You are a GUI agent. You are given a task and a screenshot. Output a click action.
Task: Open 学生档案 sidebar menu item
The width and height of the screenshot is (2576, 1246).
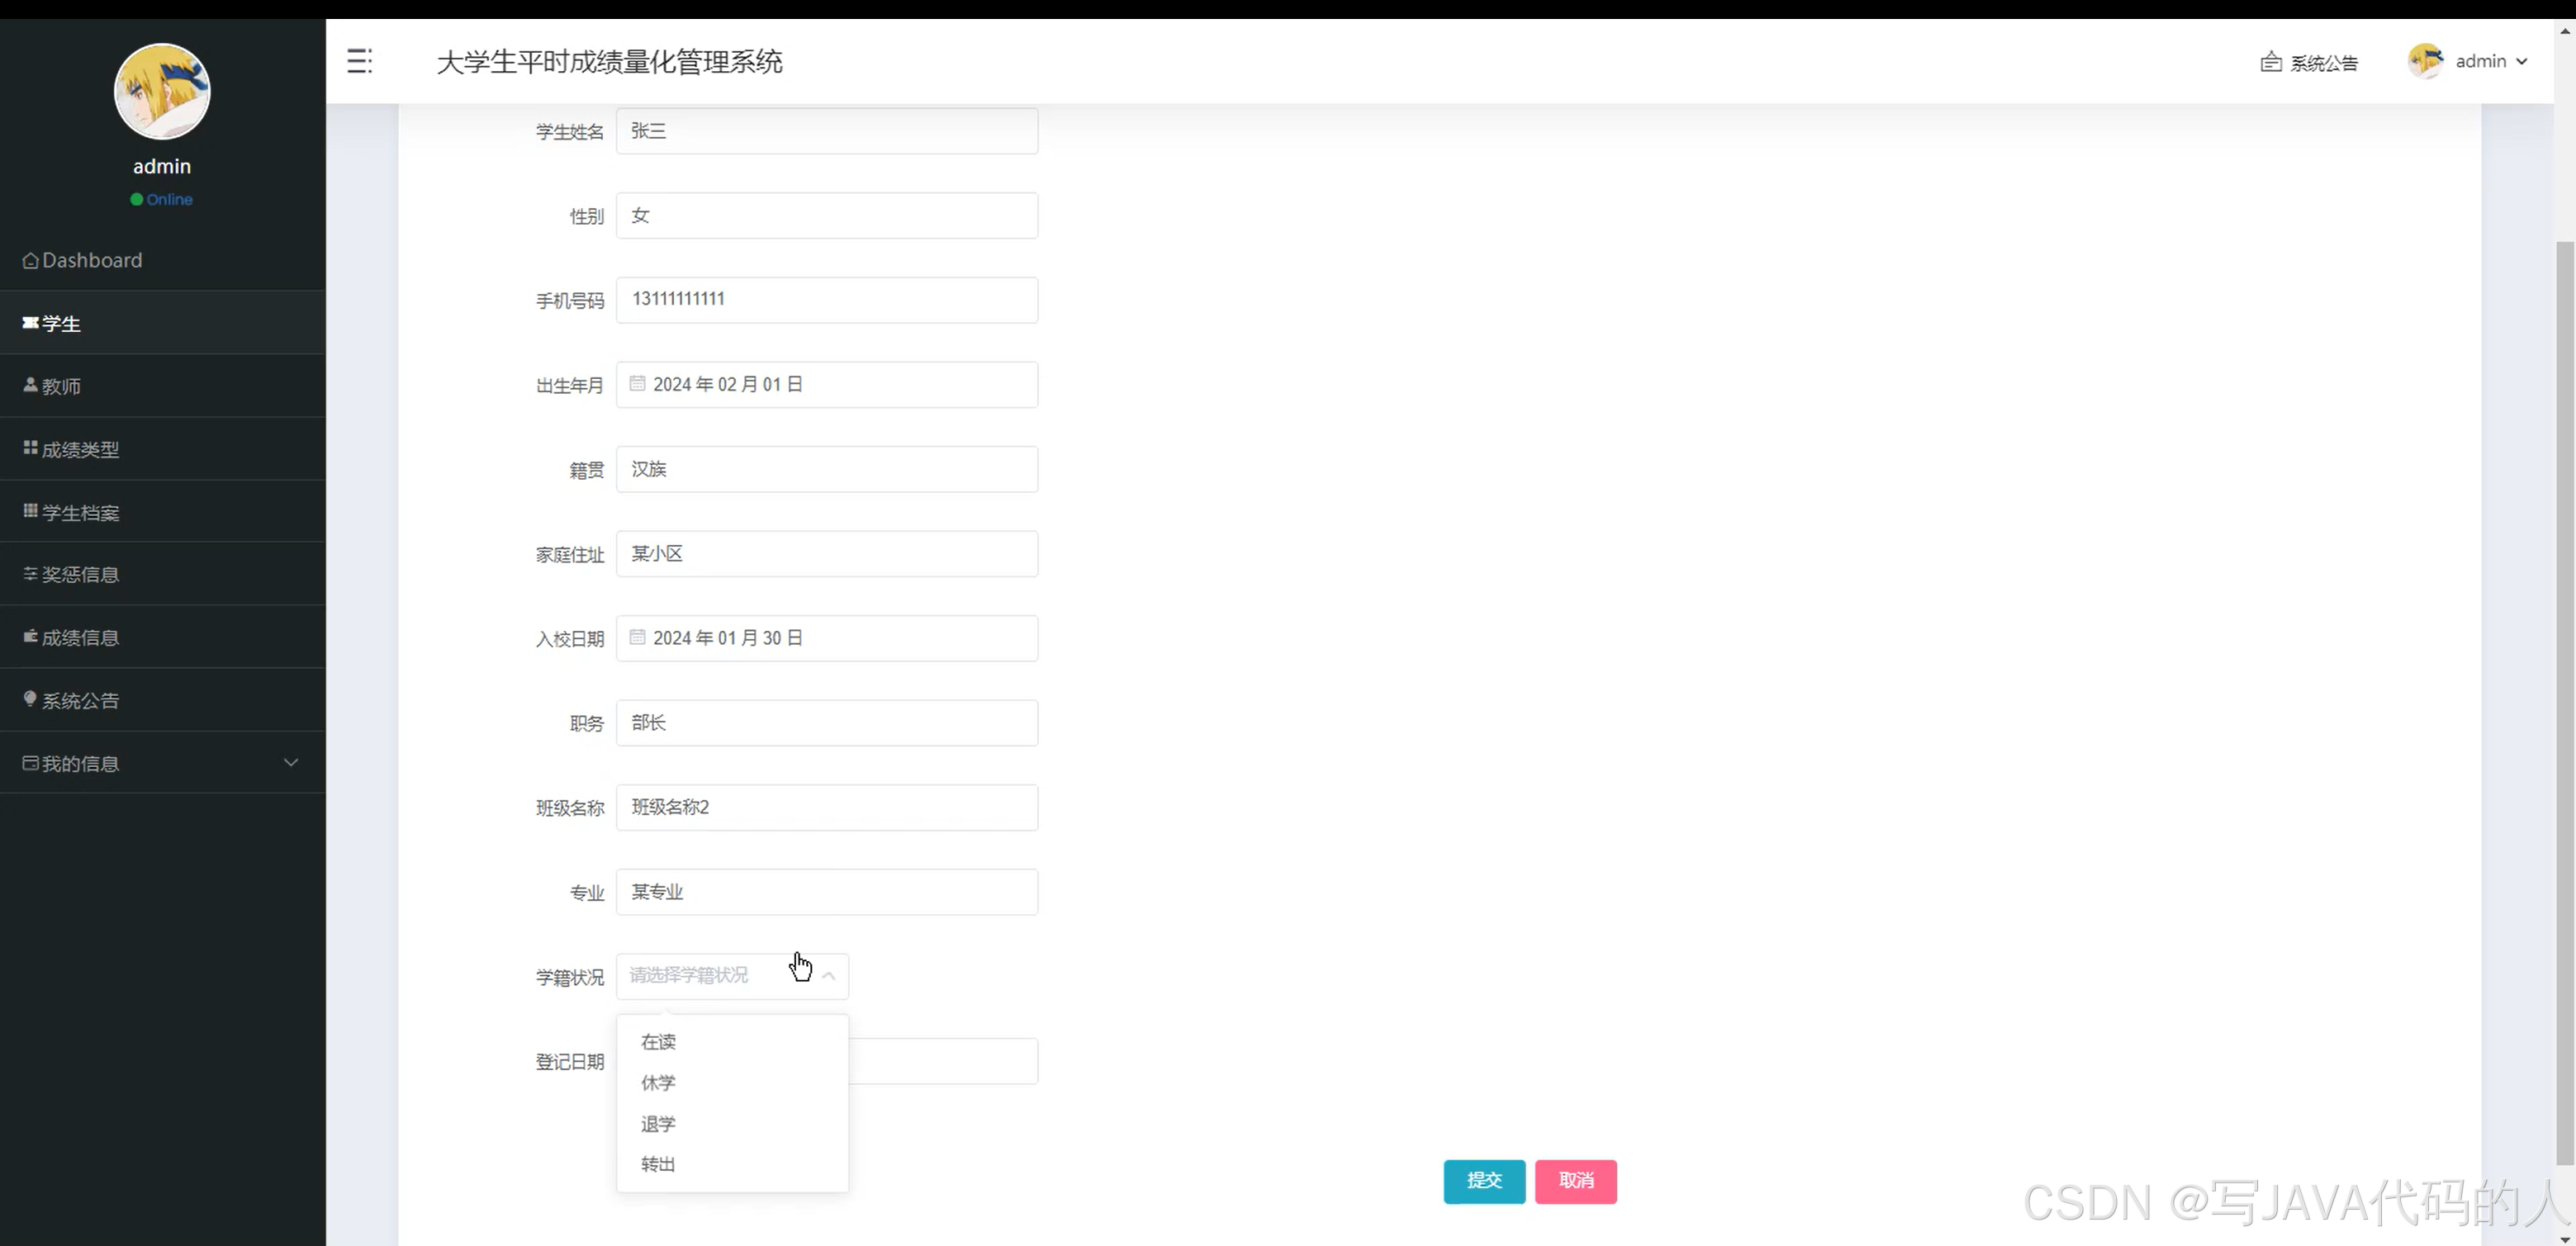[x=80, y=513]
